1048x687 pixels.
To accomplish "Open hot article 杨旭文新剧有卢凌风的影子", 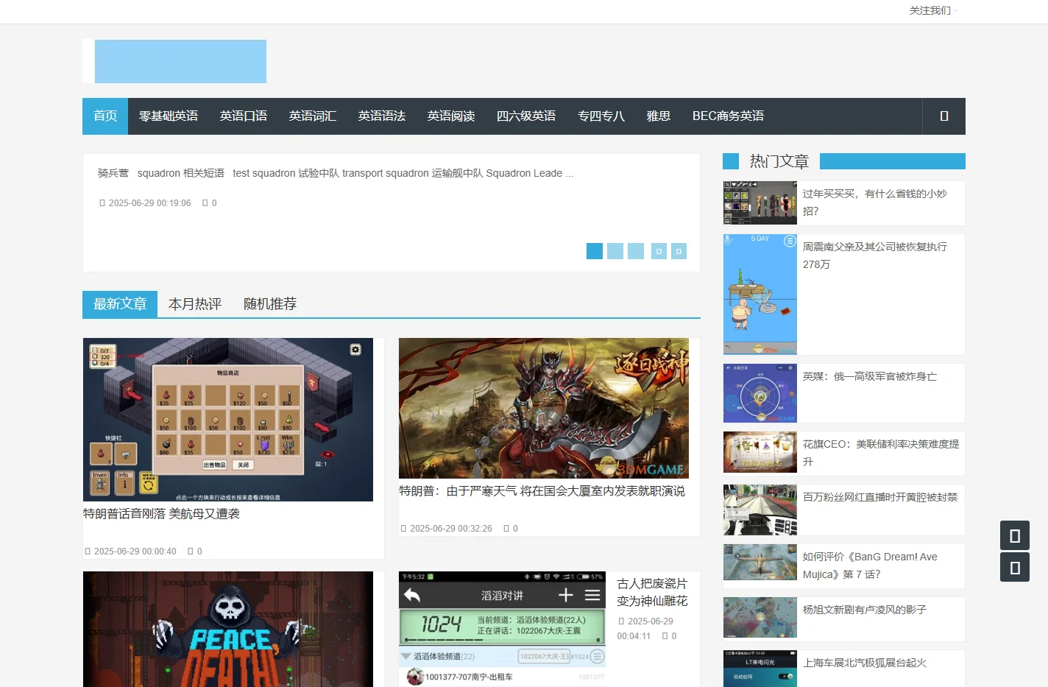I will point(865,610).
